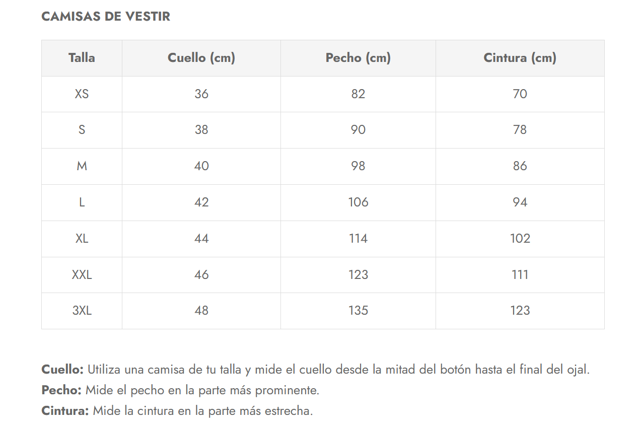This screenshot has height=429, width=639.
Task: Select the 3XL size cell
Action: pos(82,311)
